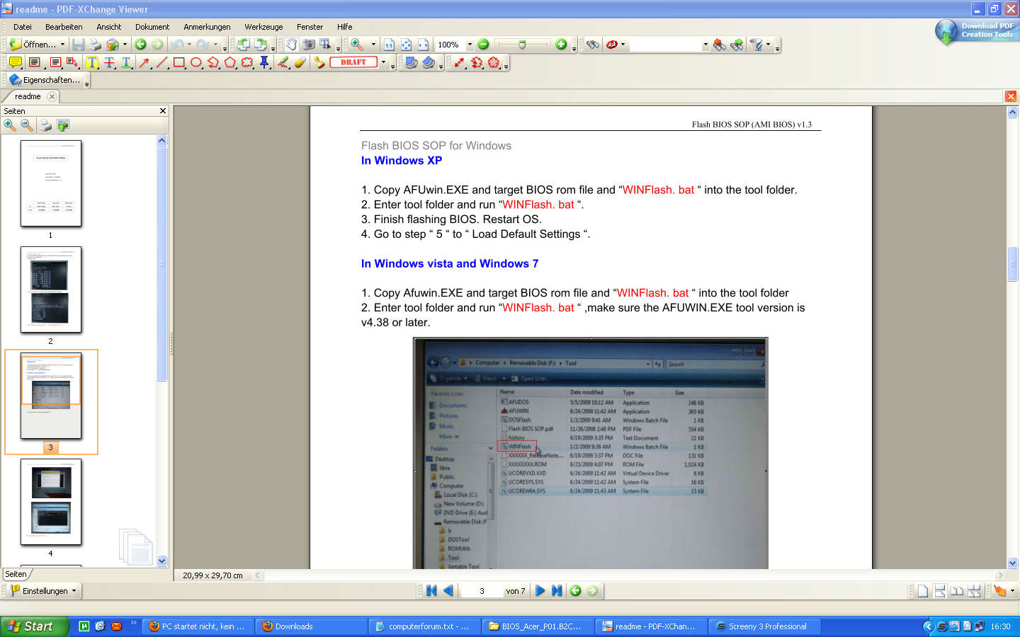This screenshot has width=1020, height=637.
Task: Add a yellow sticky note comment
Action: coord(15,62)
